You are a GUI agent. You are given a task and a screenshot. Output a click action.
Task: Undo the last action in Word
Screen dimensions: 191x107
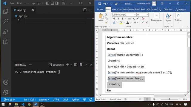click(x=104, y=4)
